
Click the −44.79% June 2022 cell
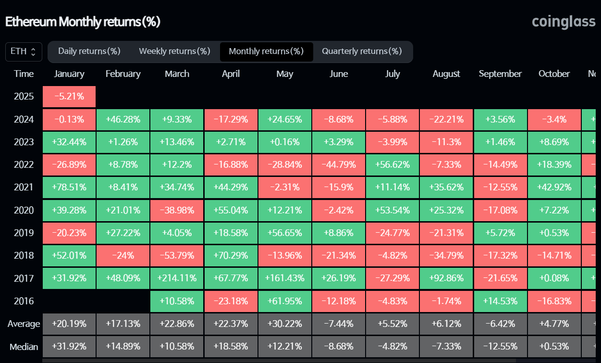coord(339,165)
